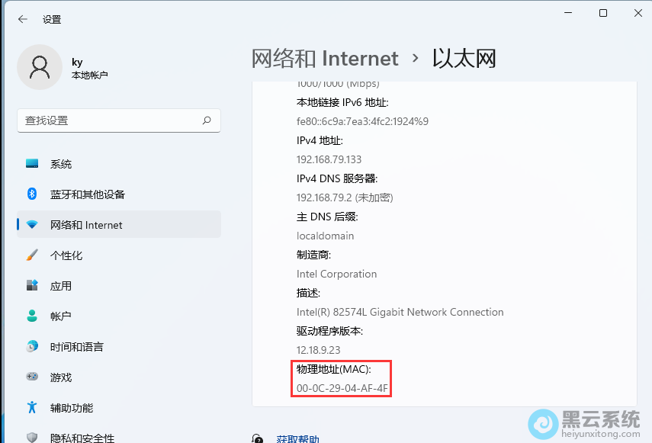Open 游戏 via the game controller icon

pyautogui.click(x=31, y=377)
